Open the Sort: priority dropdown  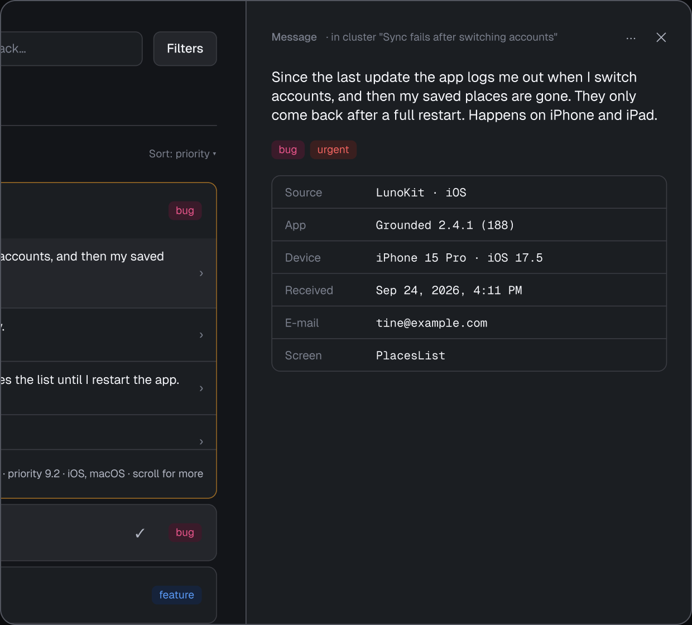click(x=182, y=153)
